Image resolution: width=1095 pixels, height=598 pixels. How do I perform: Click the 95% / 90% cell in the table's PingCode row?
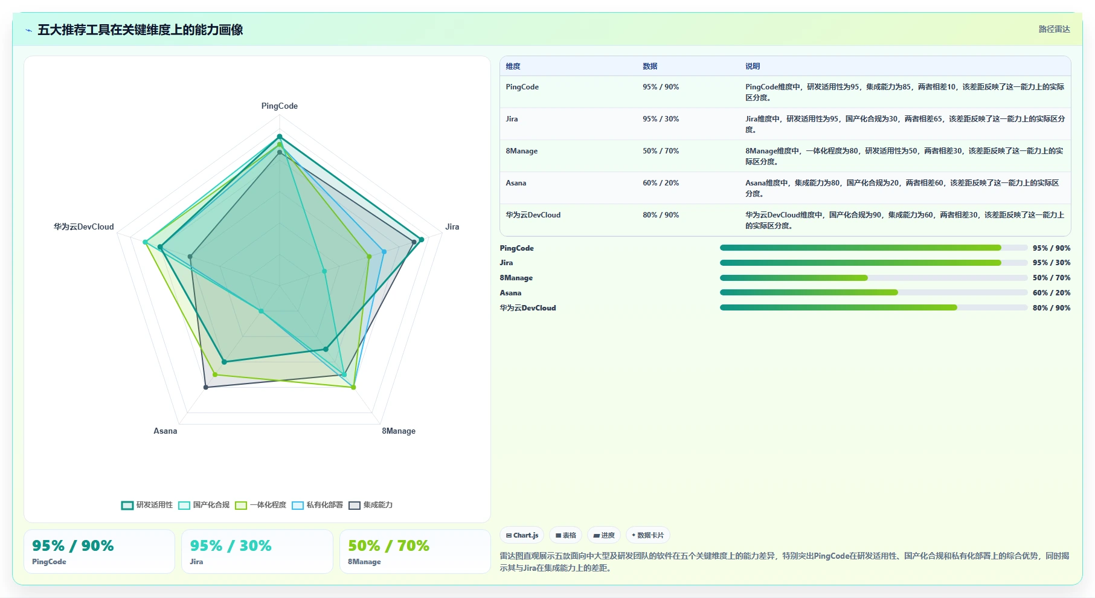[x=661, y=87]
